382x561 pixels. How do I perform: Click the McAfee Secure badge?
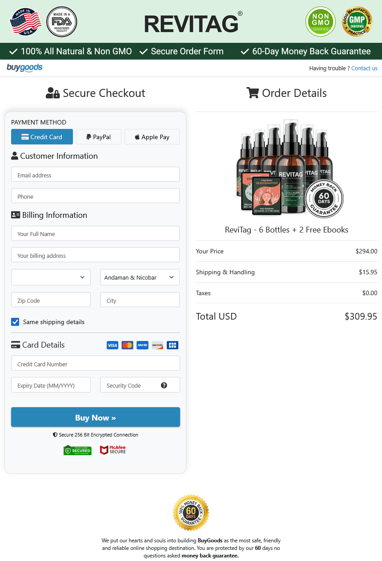pyautogui.click(x=113, y=450)
